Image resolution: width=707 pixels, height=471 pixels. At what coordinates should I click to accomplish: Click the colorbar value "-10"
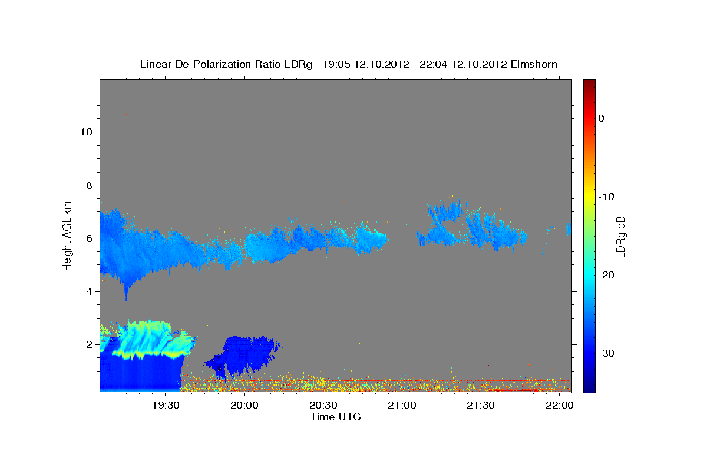tap(606, 197)
